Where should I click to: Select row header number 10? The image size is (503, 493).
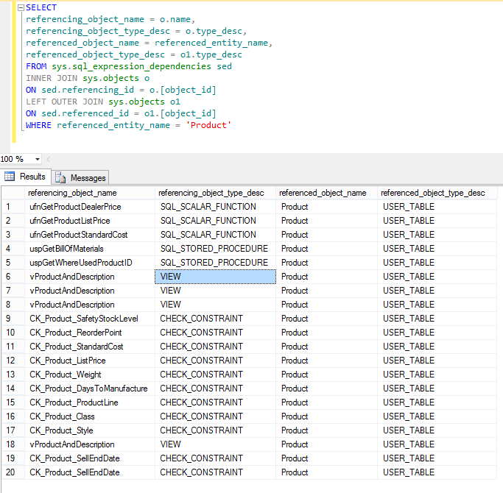click(13, 333)
